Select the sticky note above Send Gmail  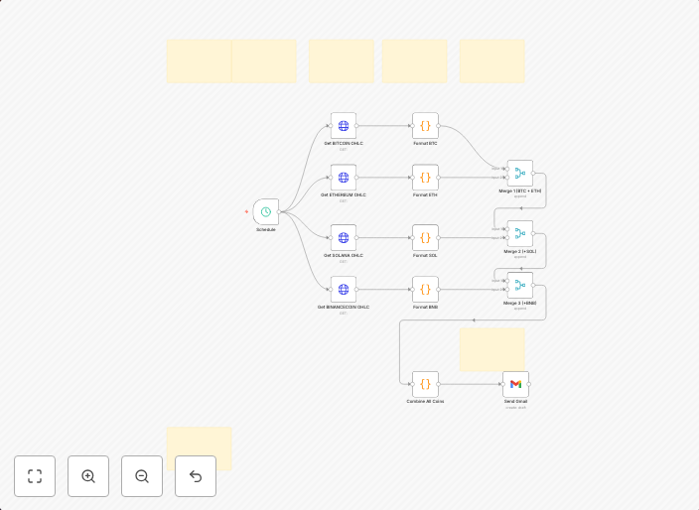pyautogui.click(x=491, y=348)
